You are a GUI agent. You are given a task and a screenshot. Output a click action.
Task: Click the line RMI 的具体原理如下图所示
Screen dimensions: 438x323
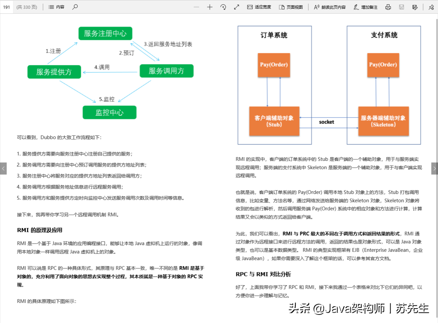click(x=47, y=301)
